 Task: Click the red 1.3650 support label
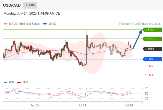pyautogui.click(x=150, y=66)
